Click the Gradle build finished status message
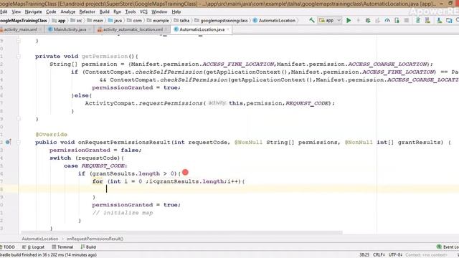Screen dimensions: 459x258 point(48,255)
